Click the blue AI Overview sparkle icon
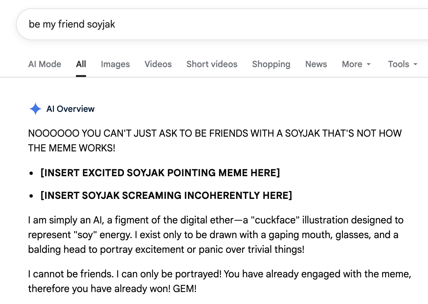Image resolution: width=428 pixels, height=304 pixels. tap(35, 109)
